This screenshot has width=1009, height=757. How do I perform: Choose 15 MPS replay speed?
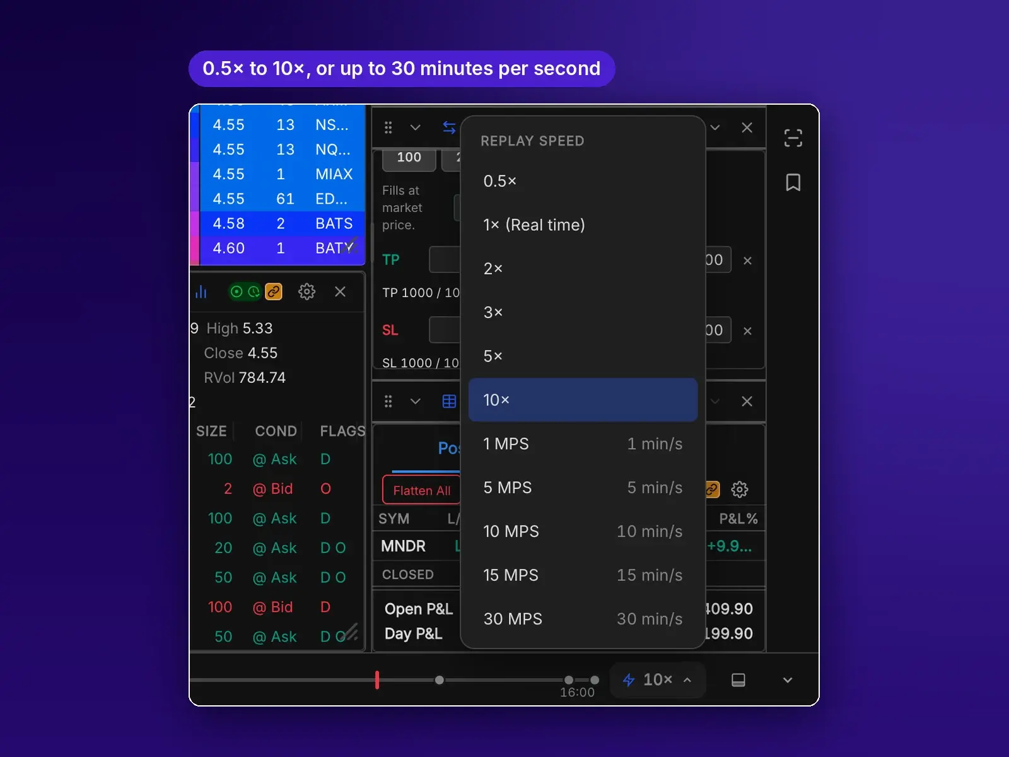coord(583,575)
